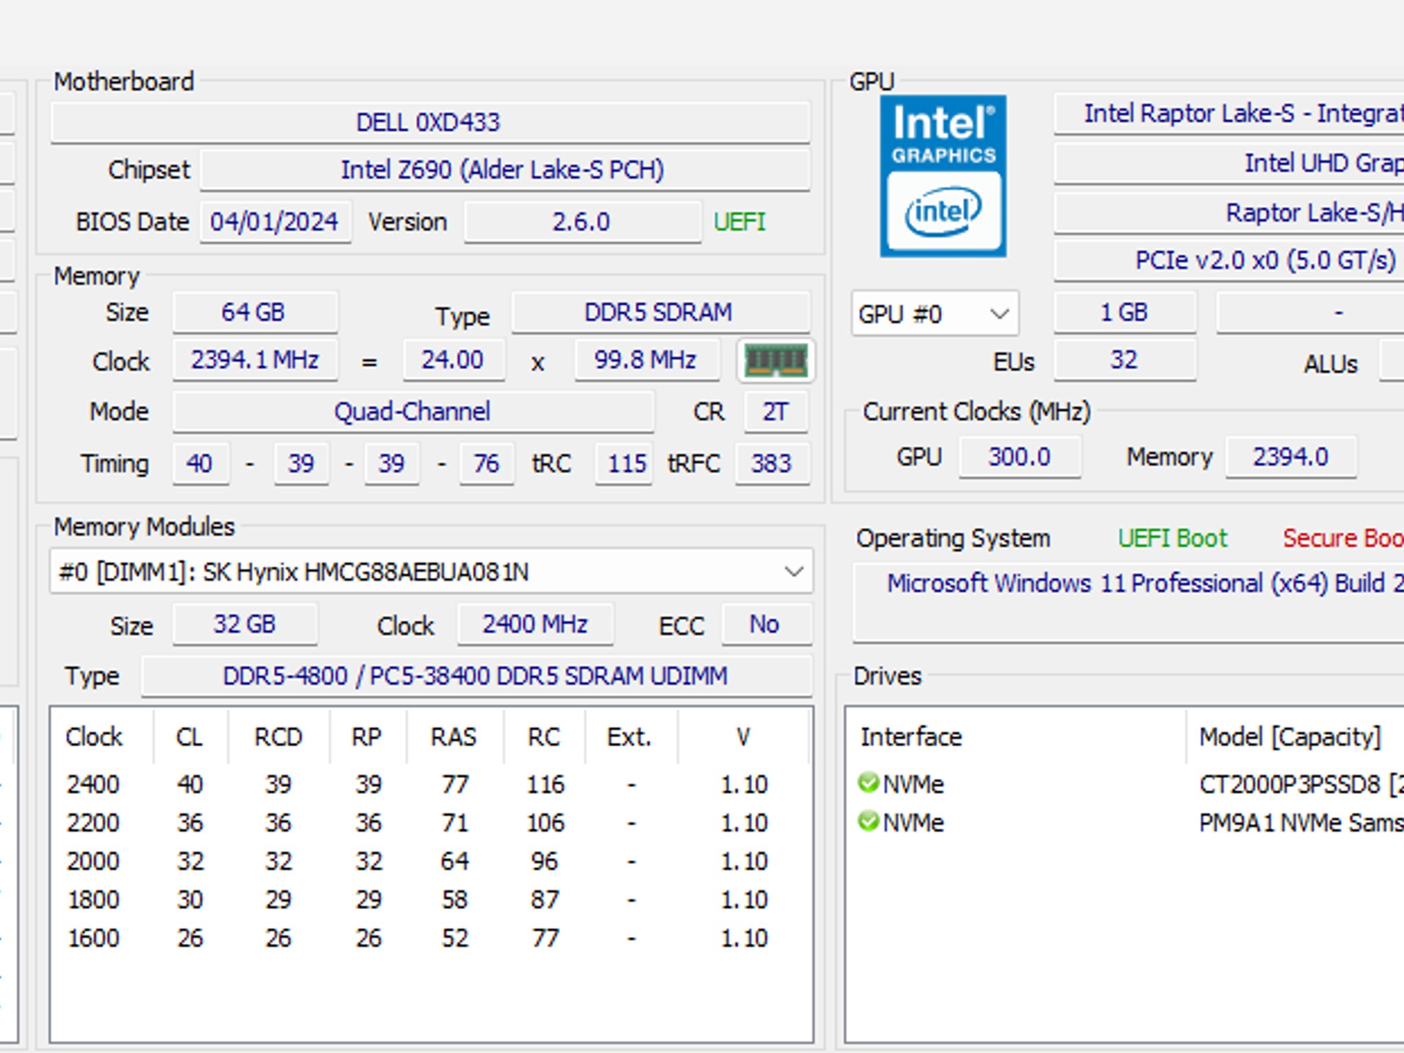Click the UEFI indicator next to BIOS version

(x=738, y=221)
